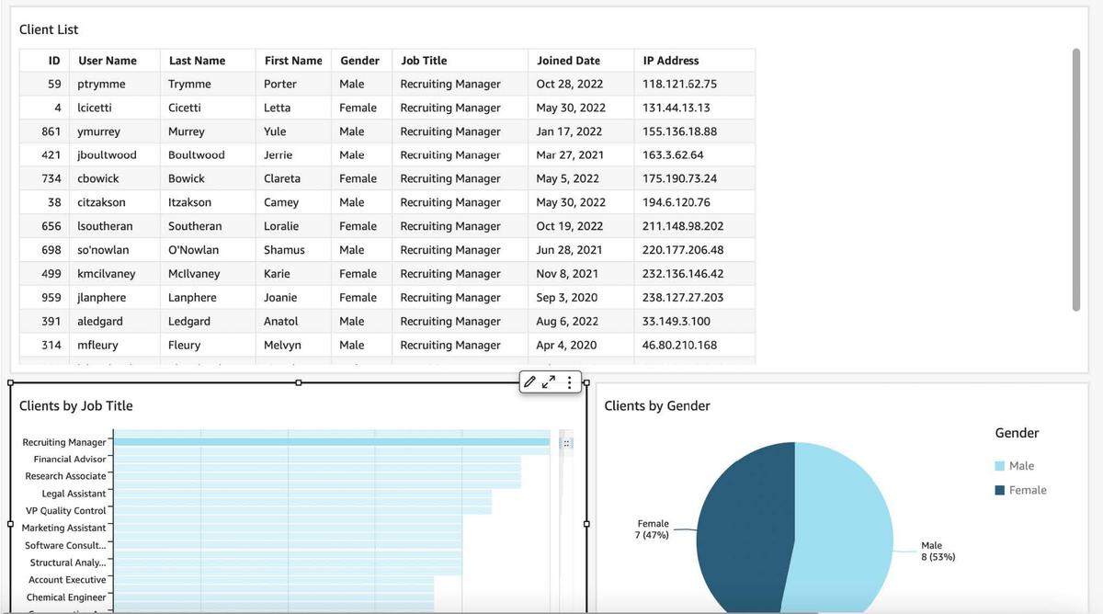Click the Female legend color swatch
The width and height of the screenshot is (1103, 614).
(x=1000, y=491)
